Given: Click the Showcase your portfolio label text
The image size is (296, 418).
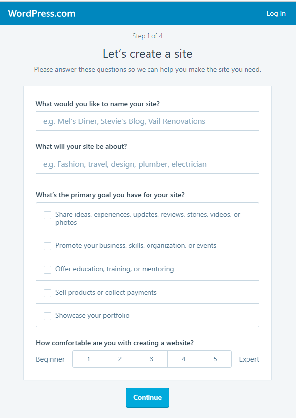Looking at the screenshot, I should point(93,316).
